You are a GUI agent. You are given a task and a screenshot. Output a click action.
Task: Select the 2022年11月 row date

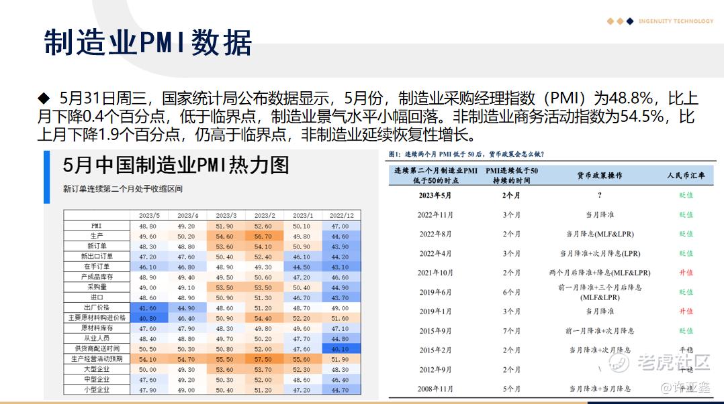click(435, 214)
